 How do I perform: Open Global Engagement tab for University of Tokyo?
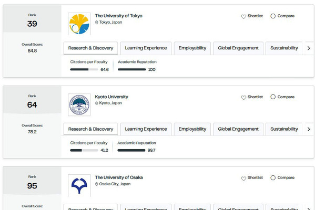tap(238, 48)
